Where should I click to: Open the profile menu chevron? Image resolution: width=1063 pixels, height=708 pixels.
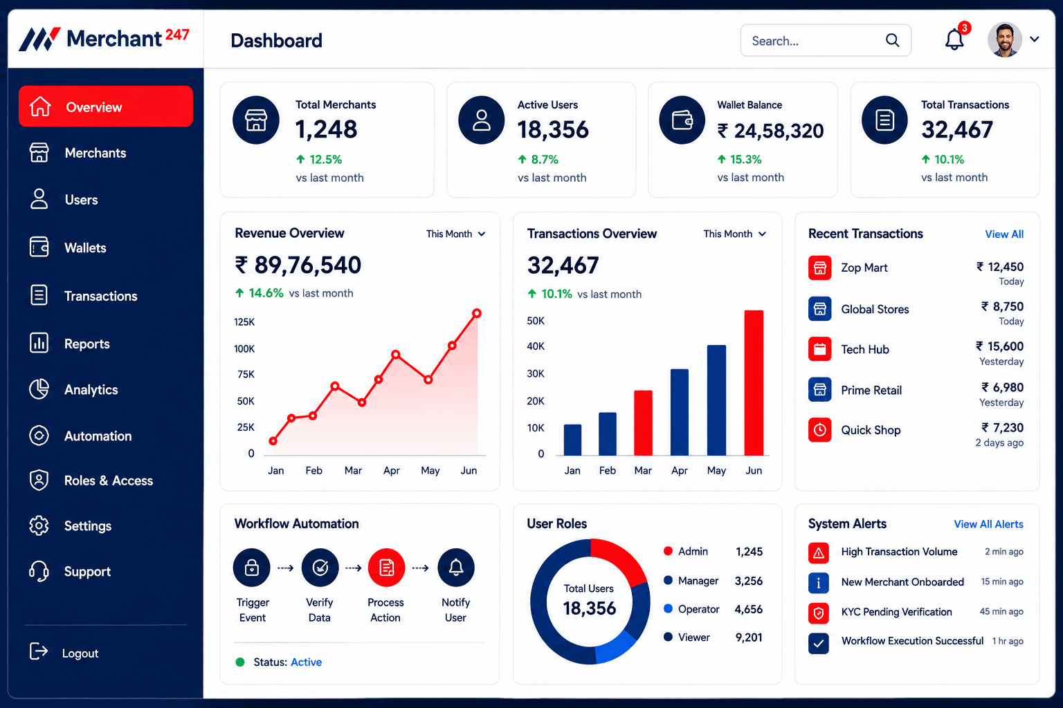(1034, 39)
